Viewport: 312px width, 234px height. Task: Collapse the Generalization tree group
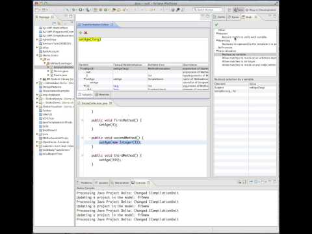pos(217,51)
